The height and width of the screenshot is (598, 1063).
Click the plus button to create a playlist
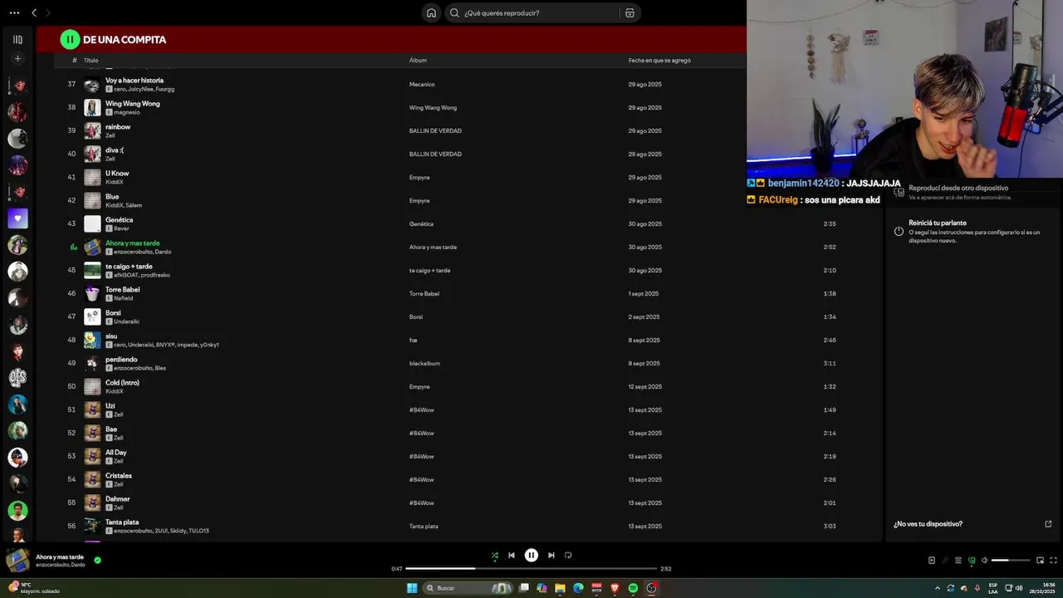click(17, 59)
